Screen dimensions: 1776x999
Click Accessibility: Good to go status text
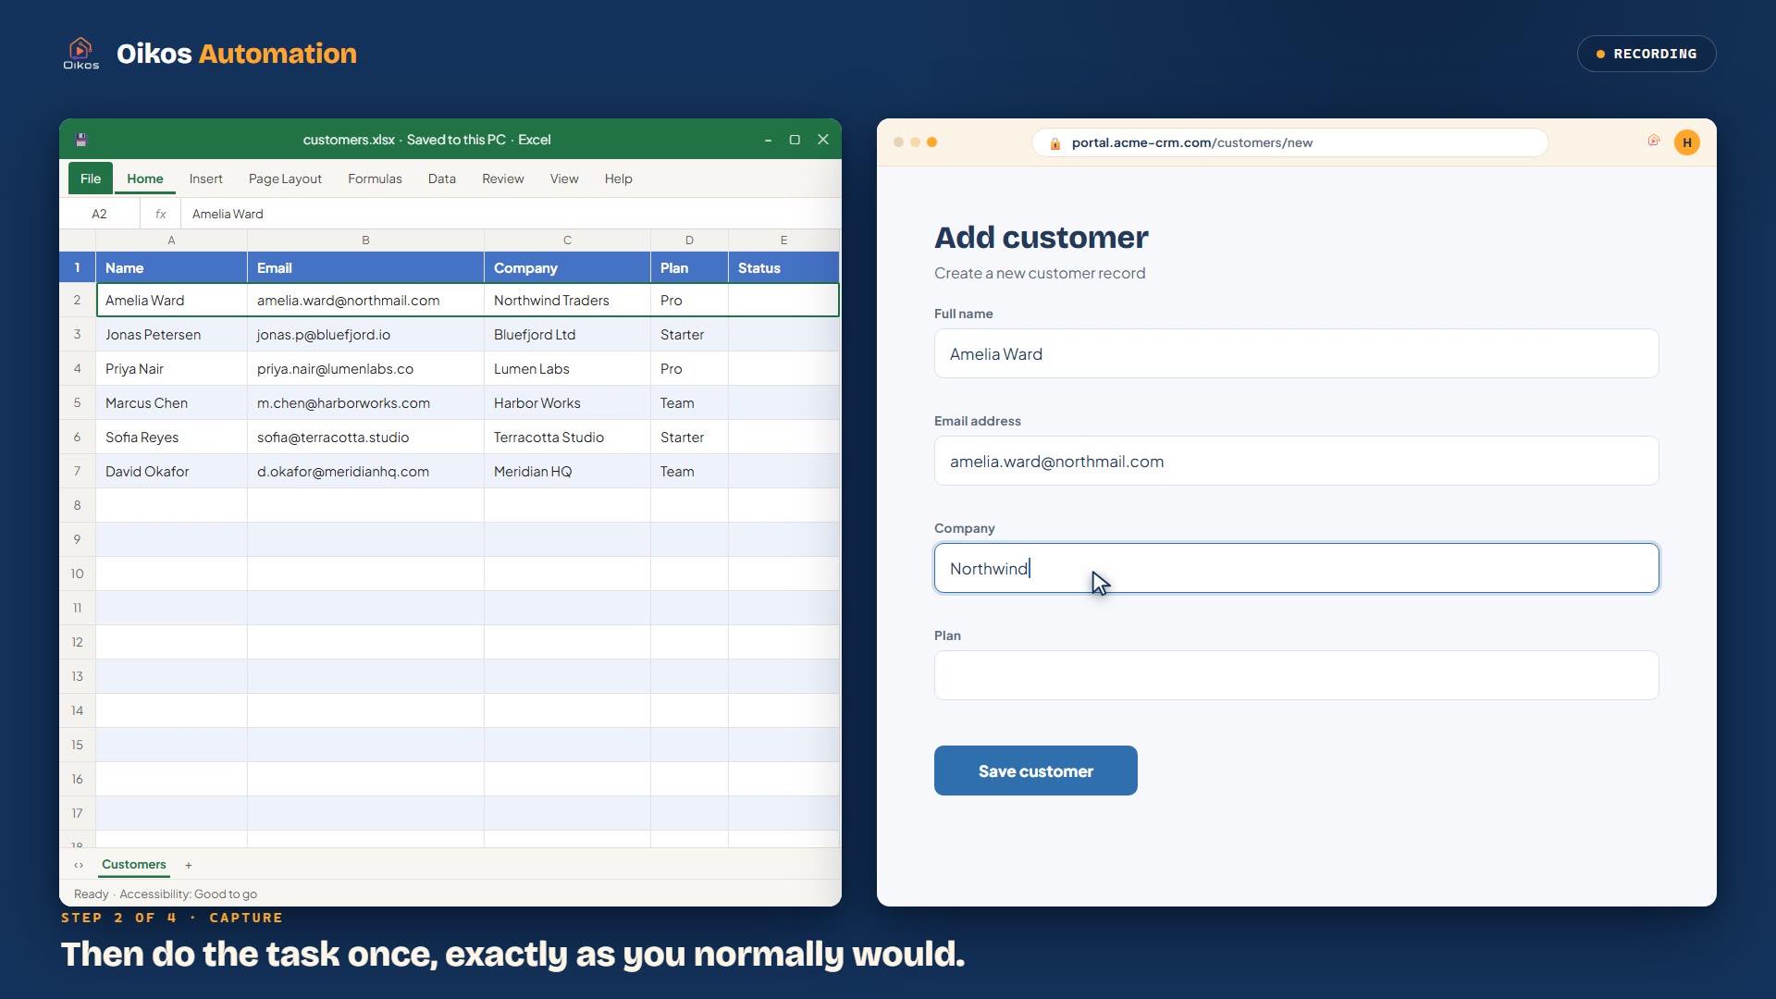188,894
